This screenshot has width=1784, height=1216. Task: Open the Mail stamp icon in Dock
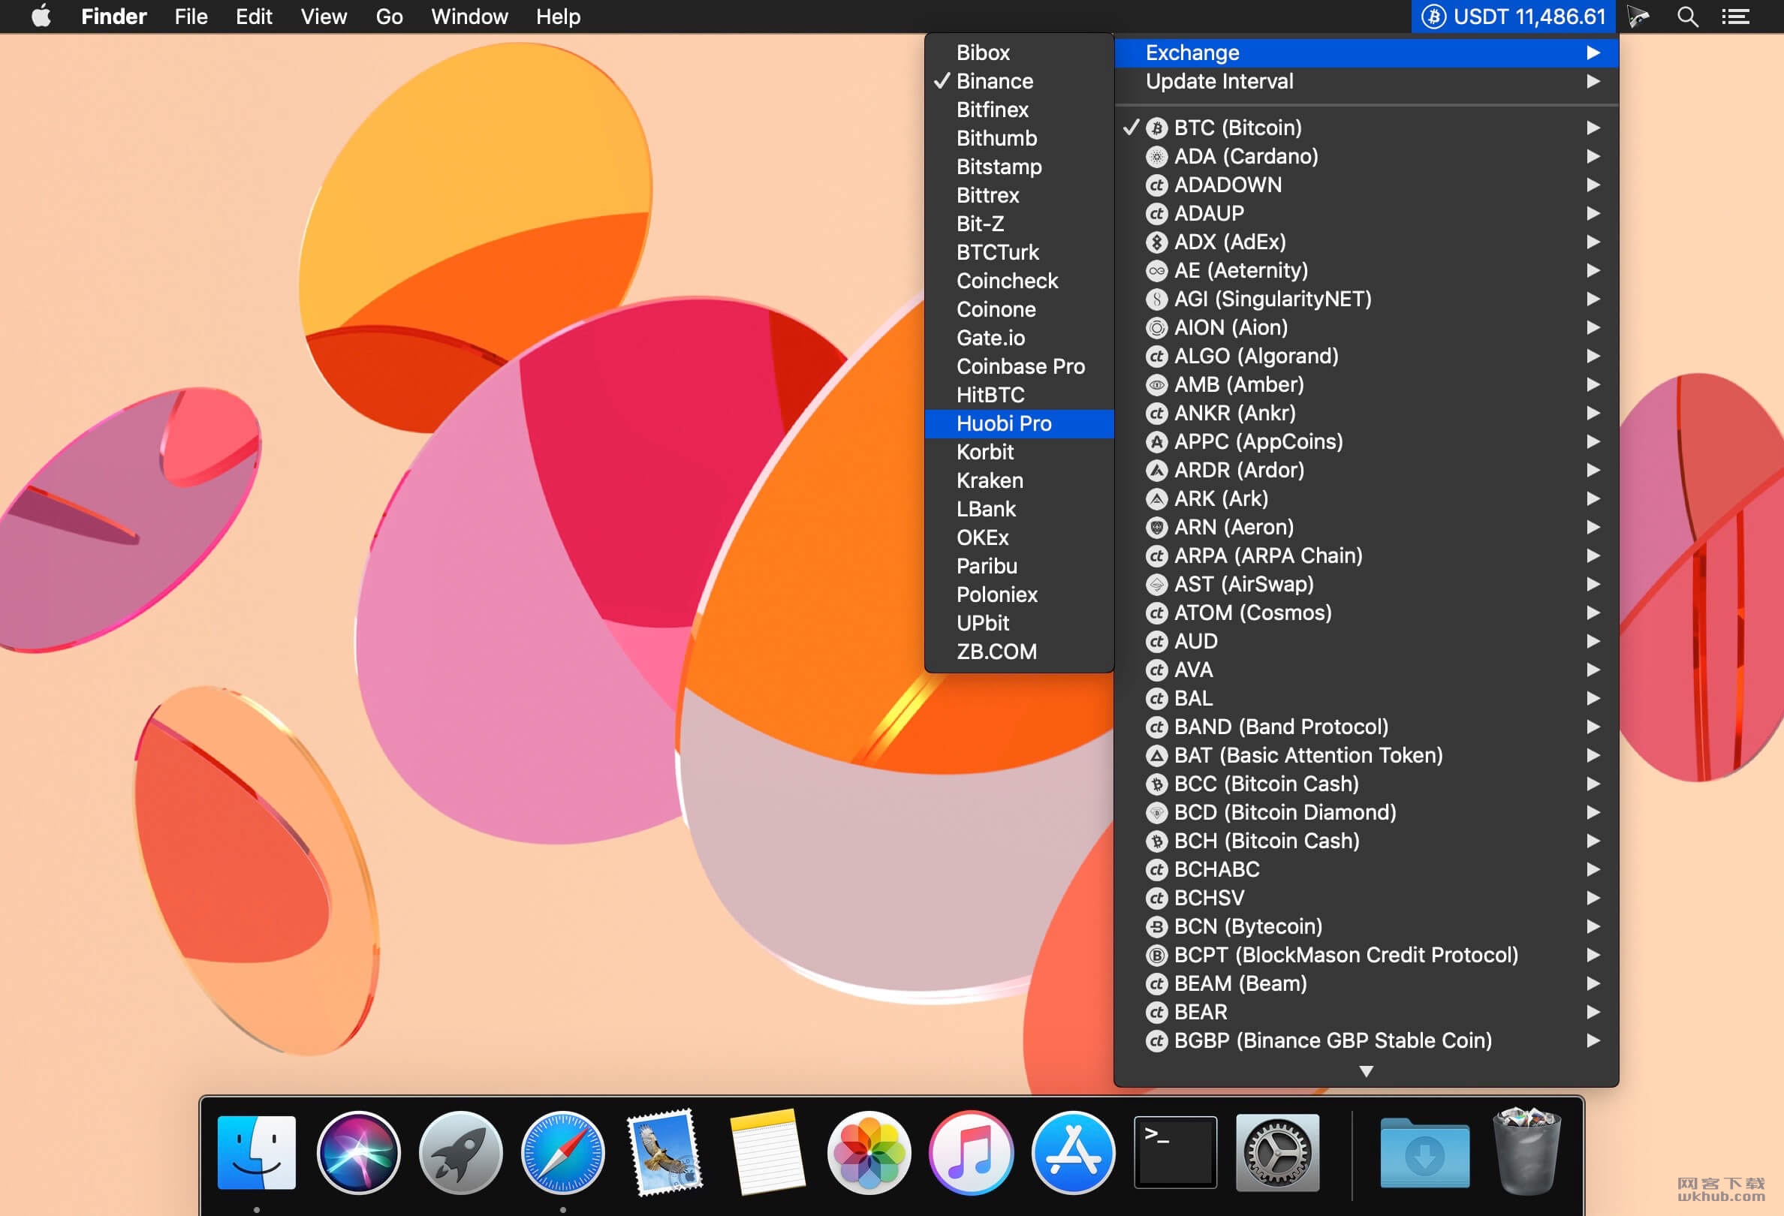click(664, 1151)
